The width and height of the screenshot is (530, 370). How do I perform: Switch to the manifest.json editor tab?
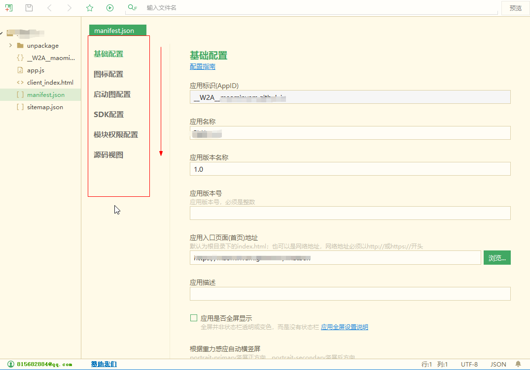pyautogui.click(x=118, y=31)
